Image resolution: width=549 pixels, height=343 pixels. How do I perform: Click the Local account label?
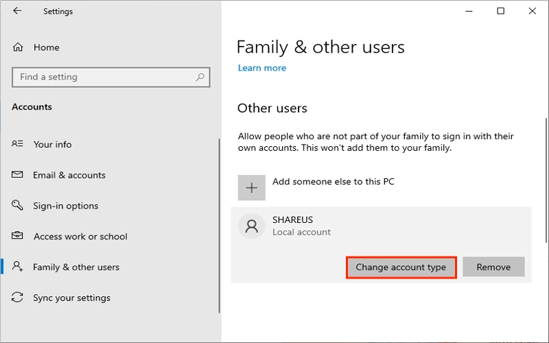pos(301,232)
